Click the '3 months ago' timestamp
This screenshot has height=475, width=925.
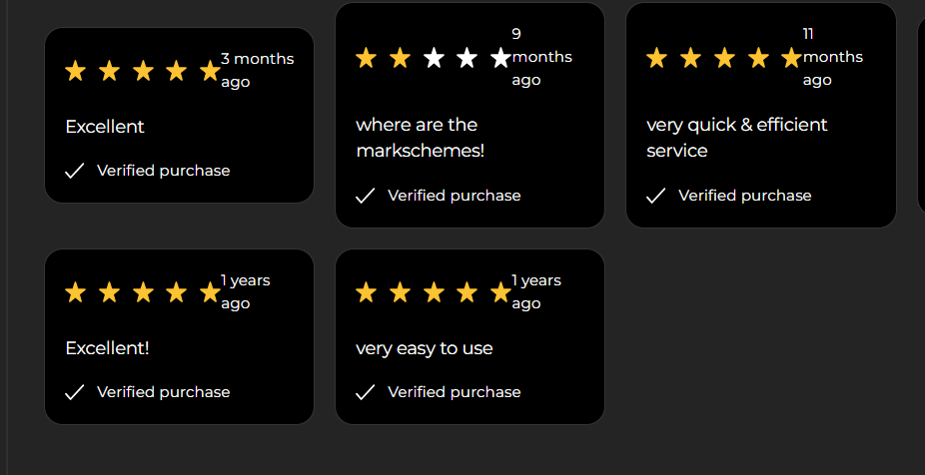point(257,70)
